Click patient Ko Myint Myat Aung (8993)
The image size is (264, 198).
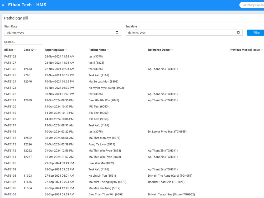coord(106,88)
